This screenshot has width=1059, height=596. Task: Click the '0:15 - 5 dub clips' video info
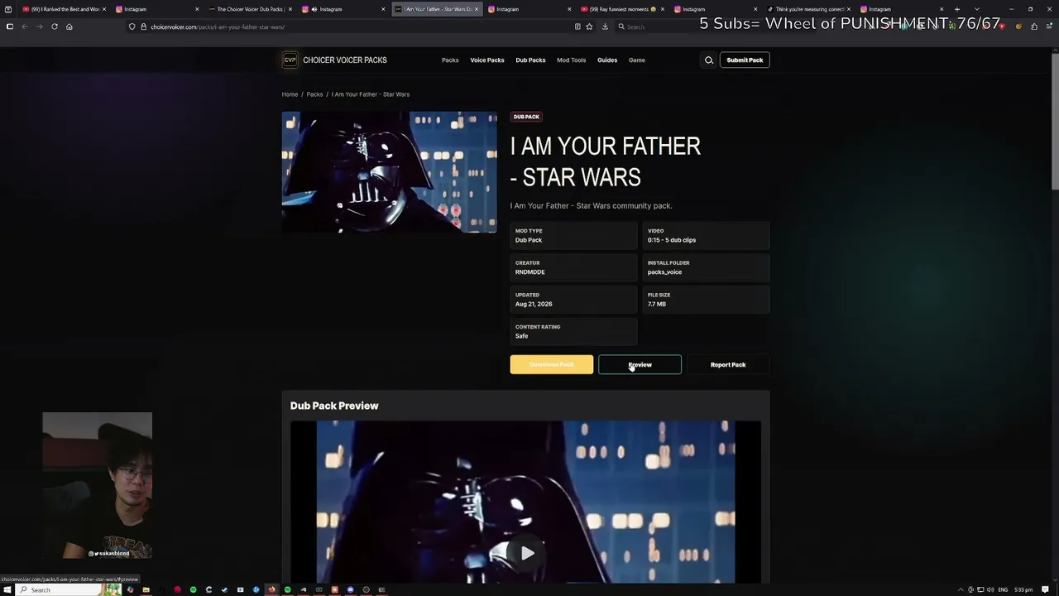672,240
